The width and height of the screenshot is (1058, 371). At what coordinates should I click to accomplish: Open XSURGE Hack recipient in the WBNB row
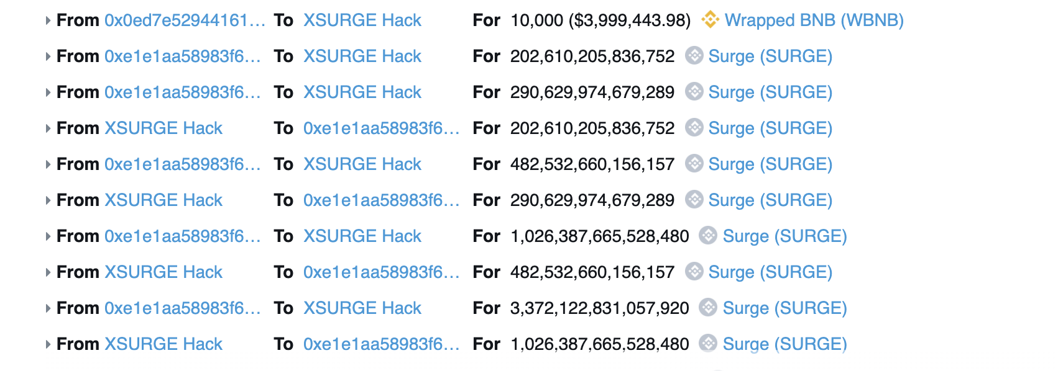[362, 20]
